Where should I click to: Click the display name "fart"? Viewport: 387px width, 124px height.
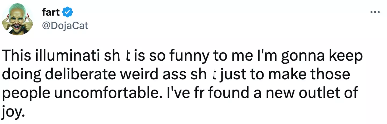click(51, 12)
